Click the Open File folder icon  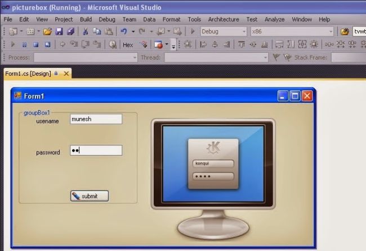click(47, 31)
